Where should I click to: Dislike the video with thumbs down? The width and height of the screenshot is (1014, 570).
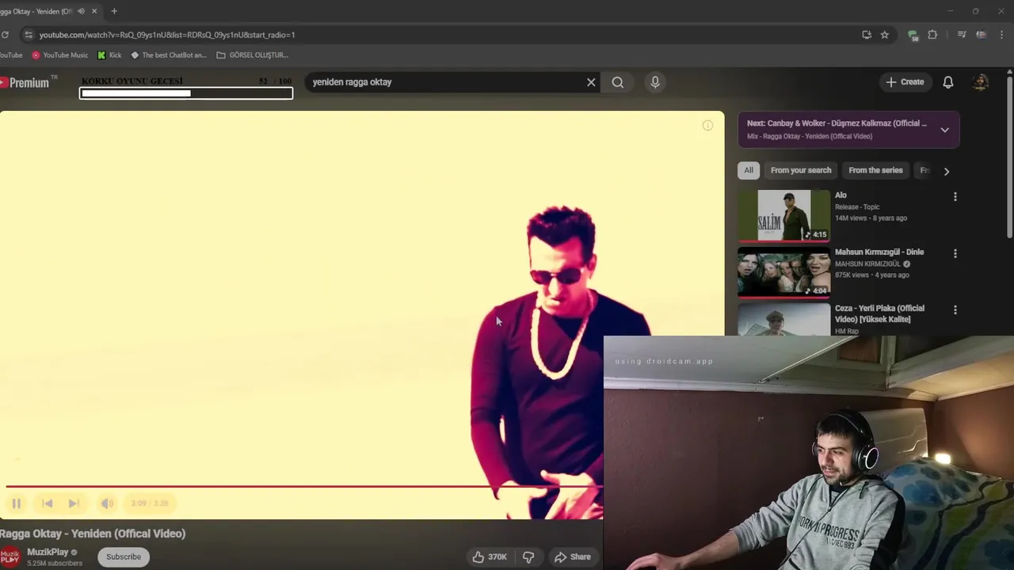click(x=528, y=557)
